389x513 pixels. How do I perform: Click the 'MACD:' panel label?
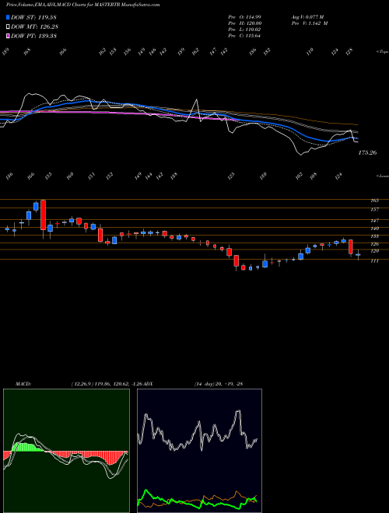click(x=23, y=384)
